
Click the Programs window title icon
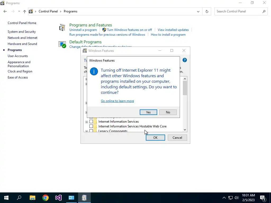pos(2,3)
